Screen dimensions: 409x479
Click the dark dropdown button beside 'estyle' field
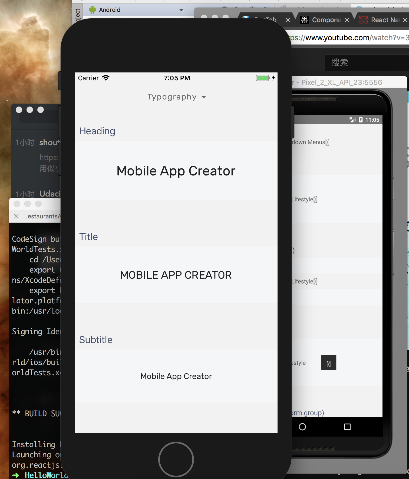[329, 362]
